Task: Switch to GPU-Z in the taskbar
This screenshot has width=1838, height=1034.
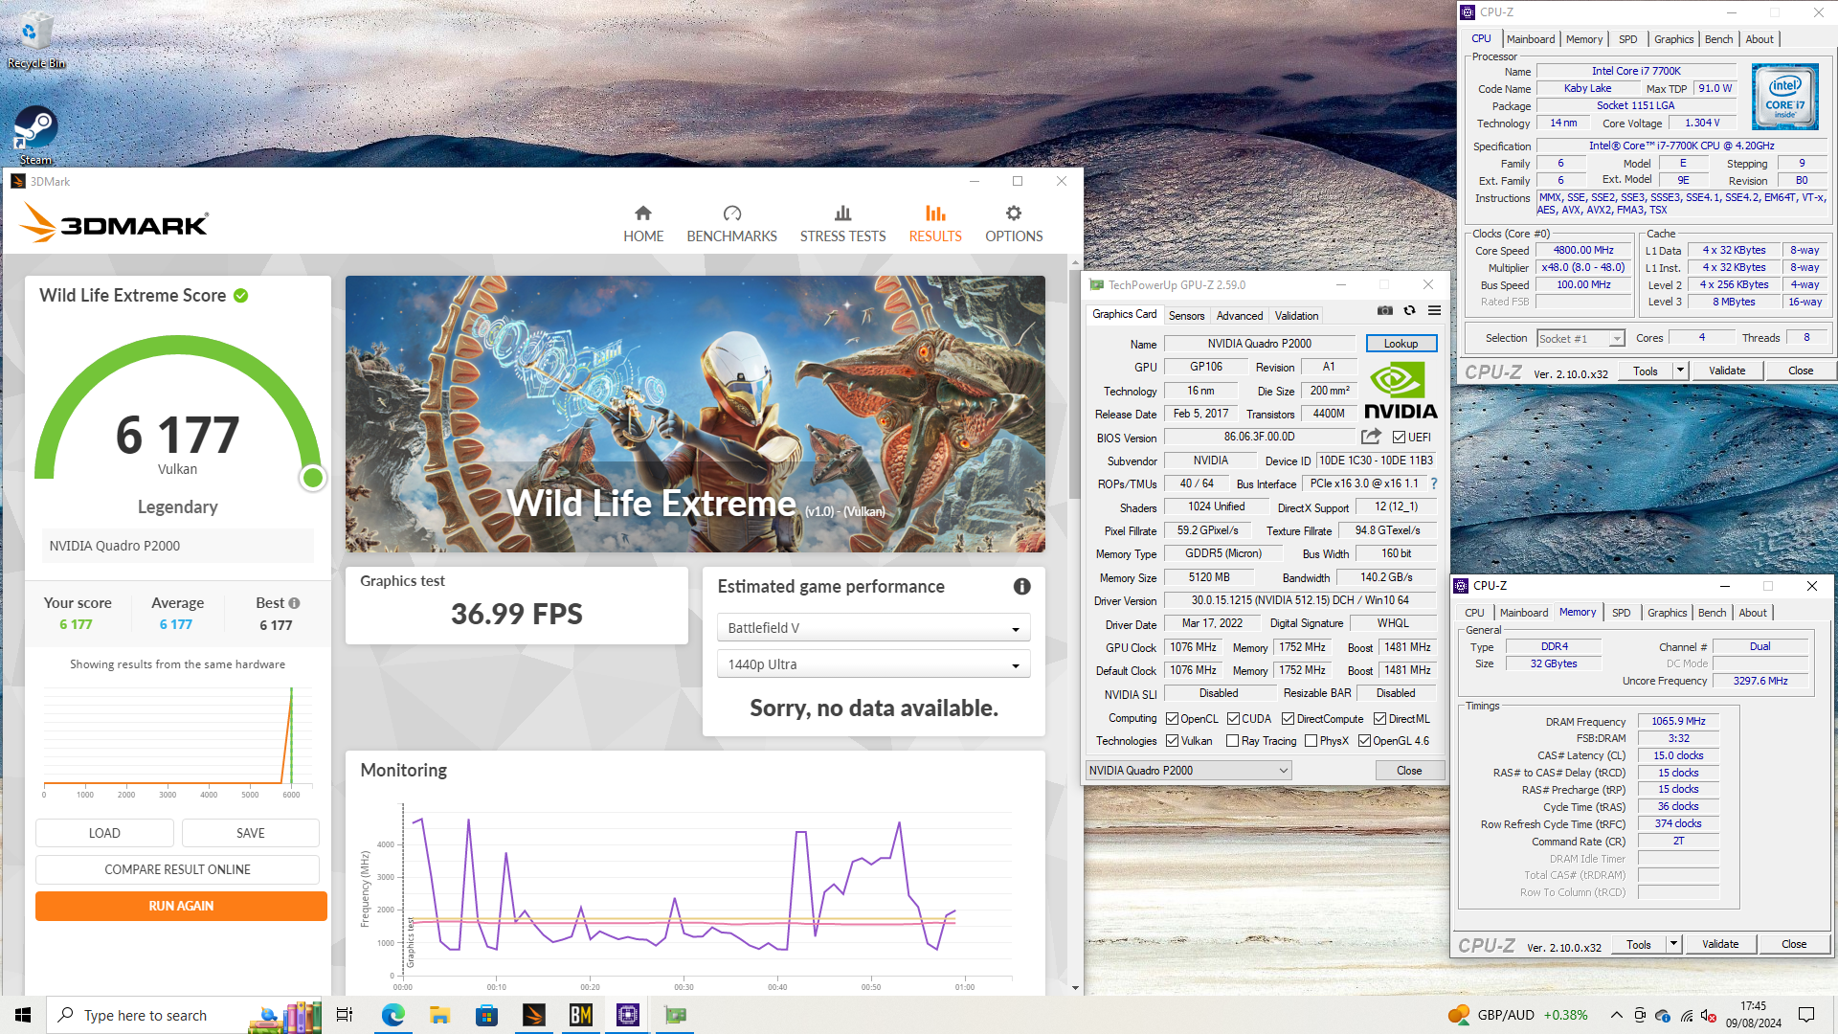Action: pos(675,1015)
